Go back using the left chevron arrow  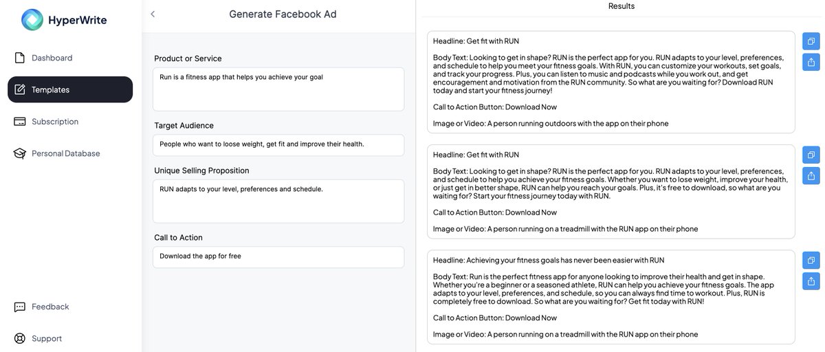[x=153, y=14]
